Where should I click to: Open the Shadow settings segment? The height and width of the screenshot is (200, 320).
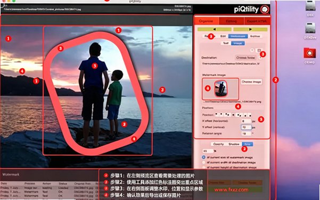(234, 144)
